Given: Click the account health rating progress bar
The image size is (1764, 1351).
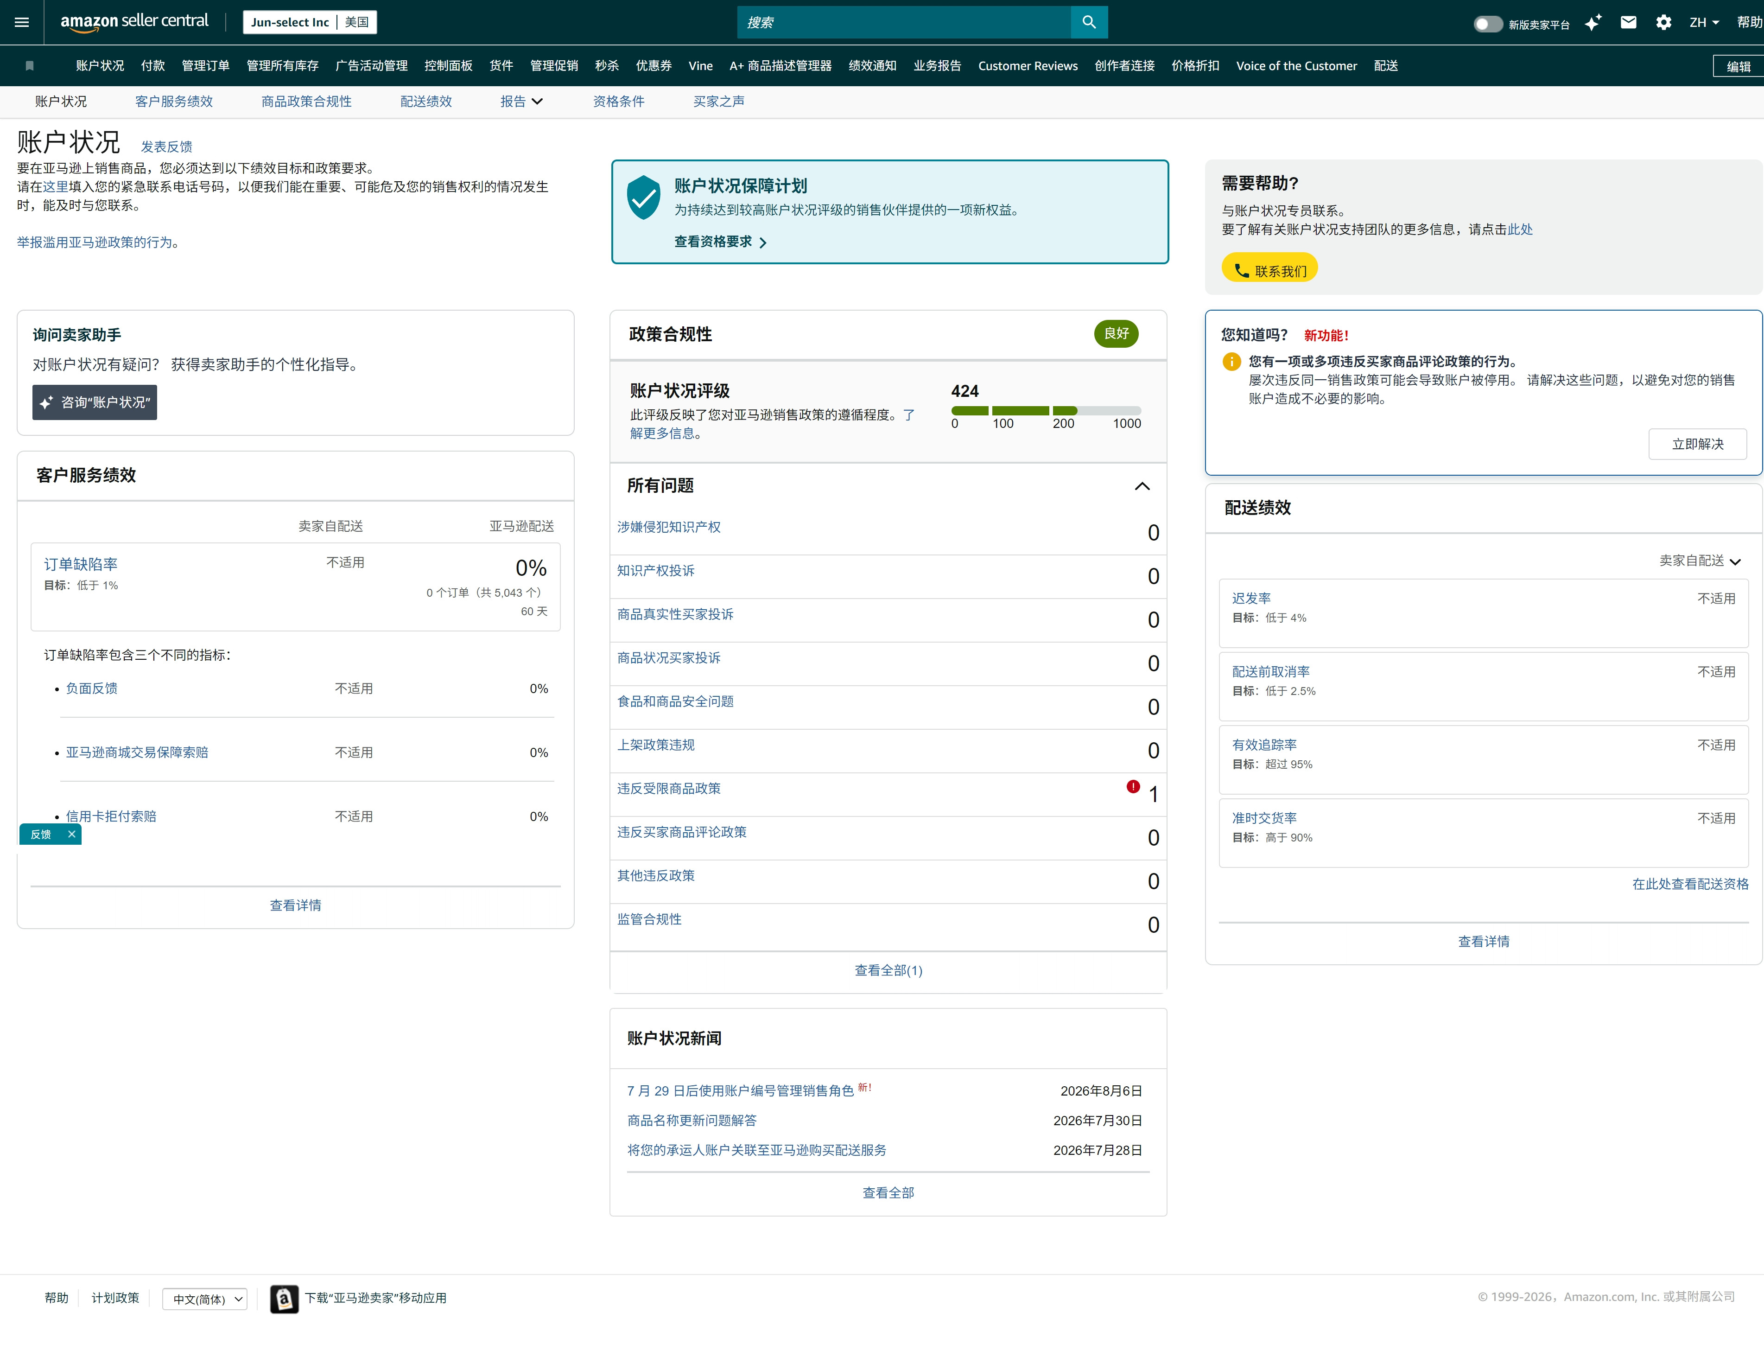Looking at the screenshot, I should click(1045, 411).
